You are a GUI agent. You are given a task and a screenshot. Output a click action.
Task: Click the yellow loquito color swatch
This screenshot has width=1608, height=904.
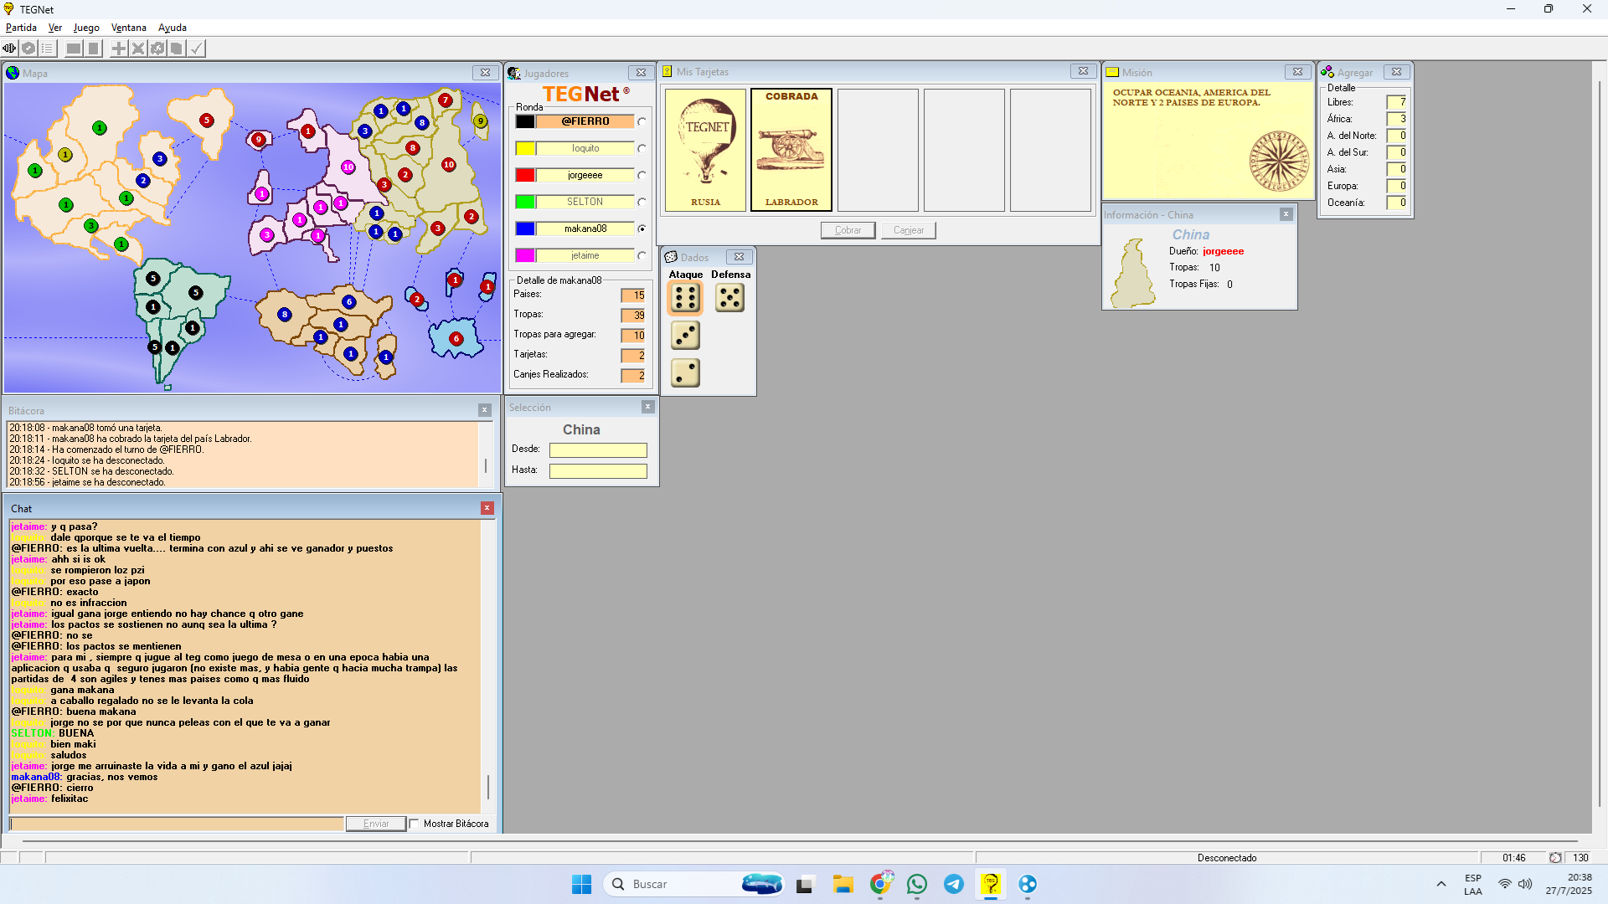coord(525,148)
